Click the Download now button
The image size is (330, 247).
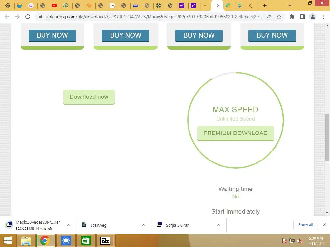tap(89, 97)
